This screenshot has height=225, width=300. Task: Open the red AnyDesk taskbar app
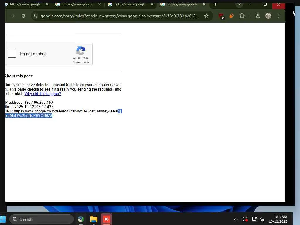(x=107, y=219)
